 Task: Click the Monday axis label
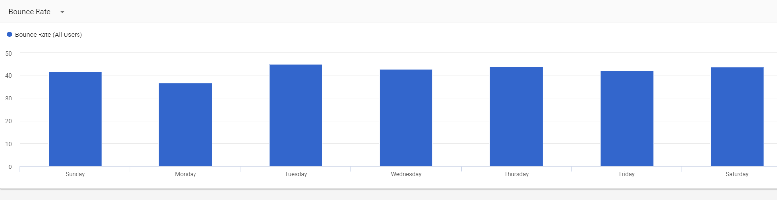(x=186, y=174)
